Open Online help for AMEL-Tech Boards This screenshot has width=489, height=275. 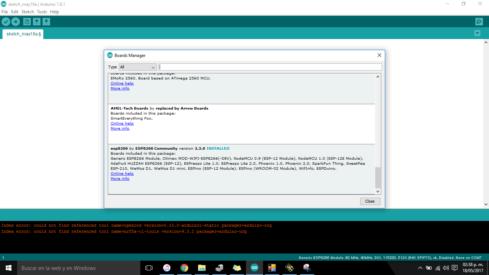coord(122,124)
